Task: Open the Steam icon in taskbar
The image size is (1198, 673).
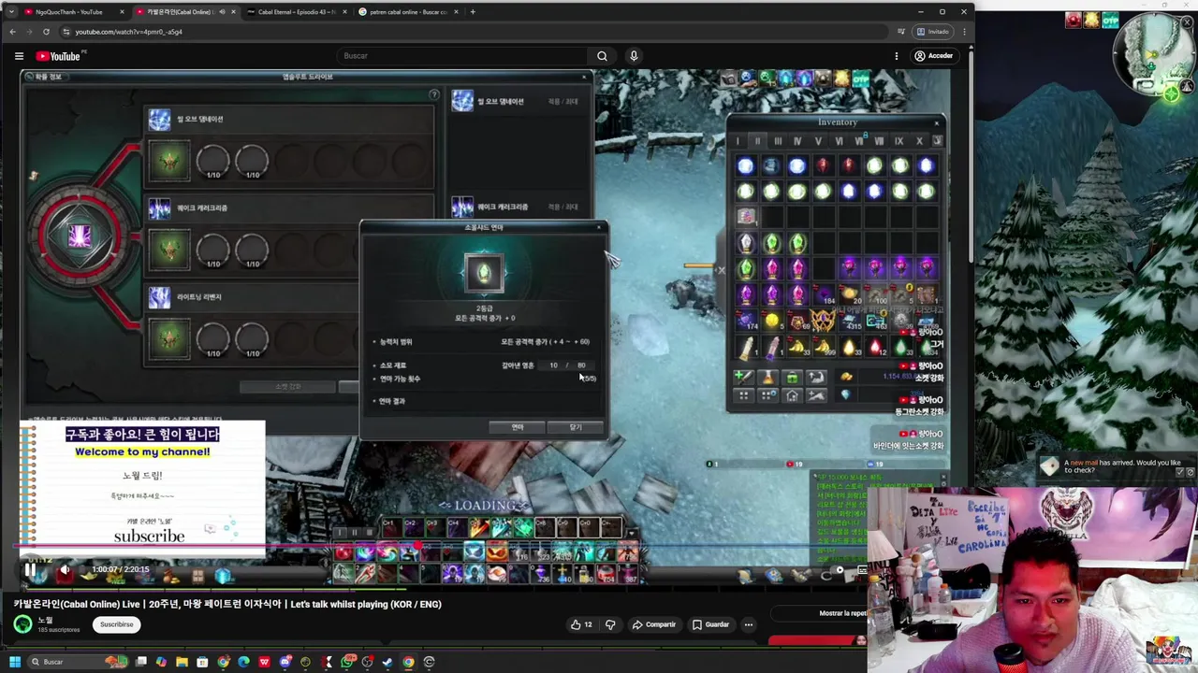Action: (387, 662)
